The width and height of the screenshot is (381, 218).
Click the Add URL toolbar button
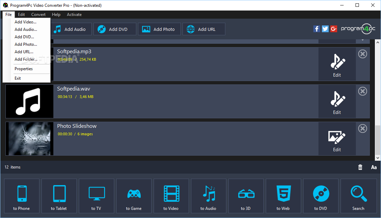[x=204, y=29]
